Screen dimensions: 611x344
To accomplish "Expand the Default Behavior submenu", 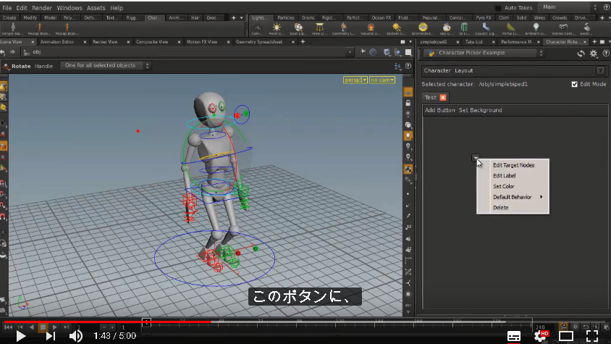I will (513, 197).
